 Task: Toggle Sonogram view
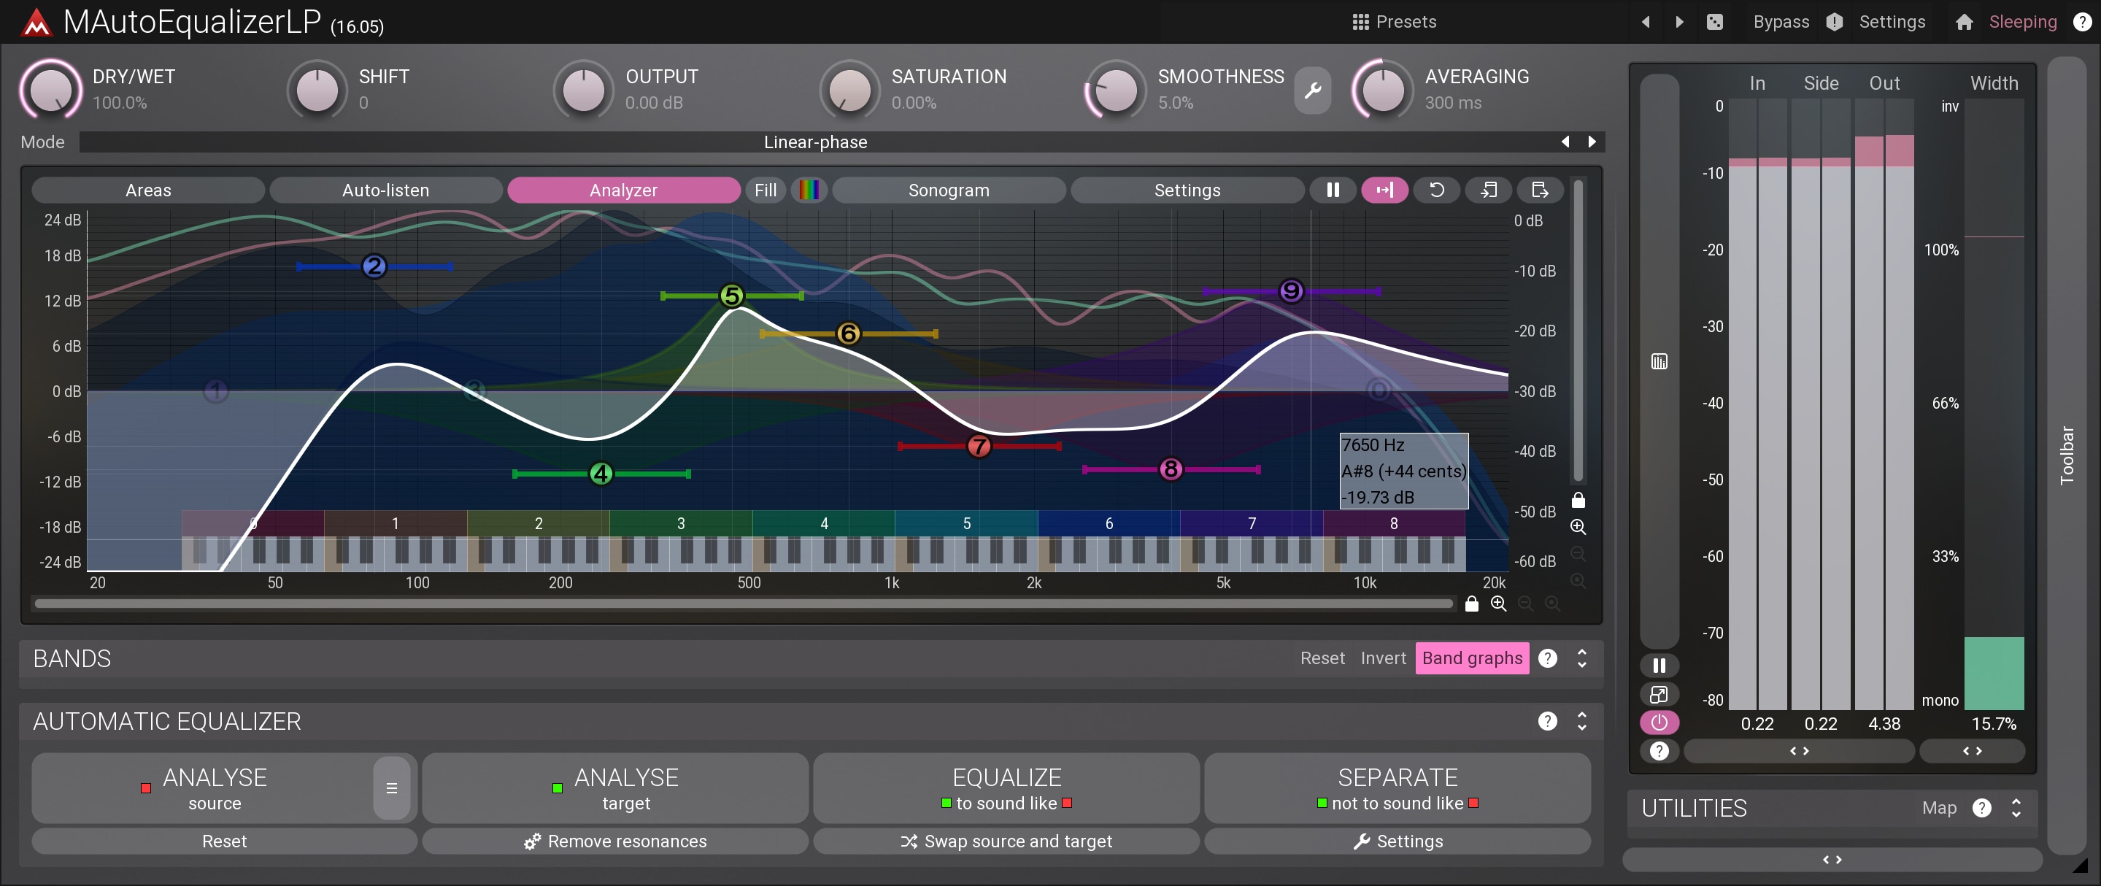click(x=949, y=190)
